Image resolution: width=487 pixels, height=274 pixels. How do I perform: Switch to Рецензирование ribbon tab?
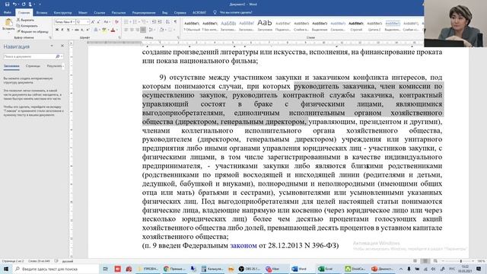point(144,13)
